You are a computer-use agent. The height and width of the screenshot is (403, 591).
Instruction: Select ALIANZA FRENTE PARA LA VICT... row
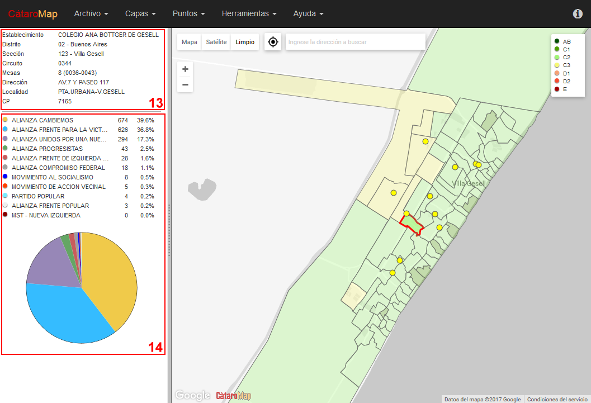(x=79, y=130)
